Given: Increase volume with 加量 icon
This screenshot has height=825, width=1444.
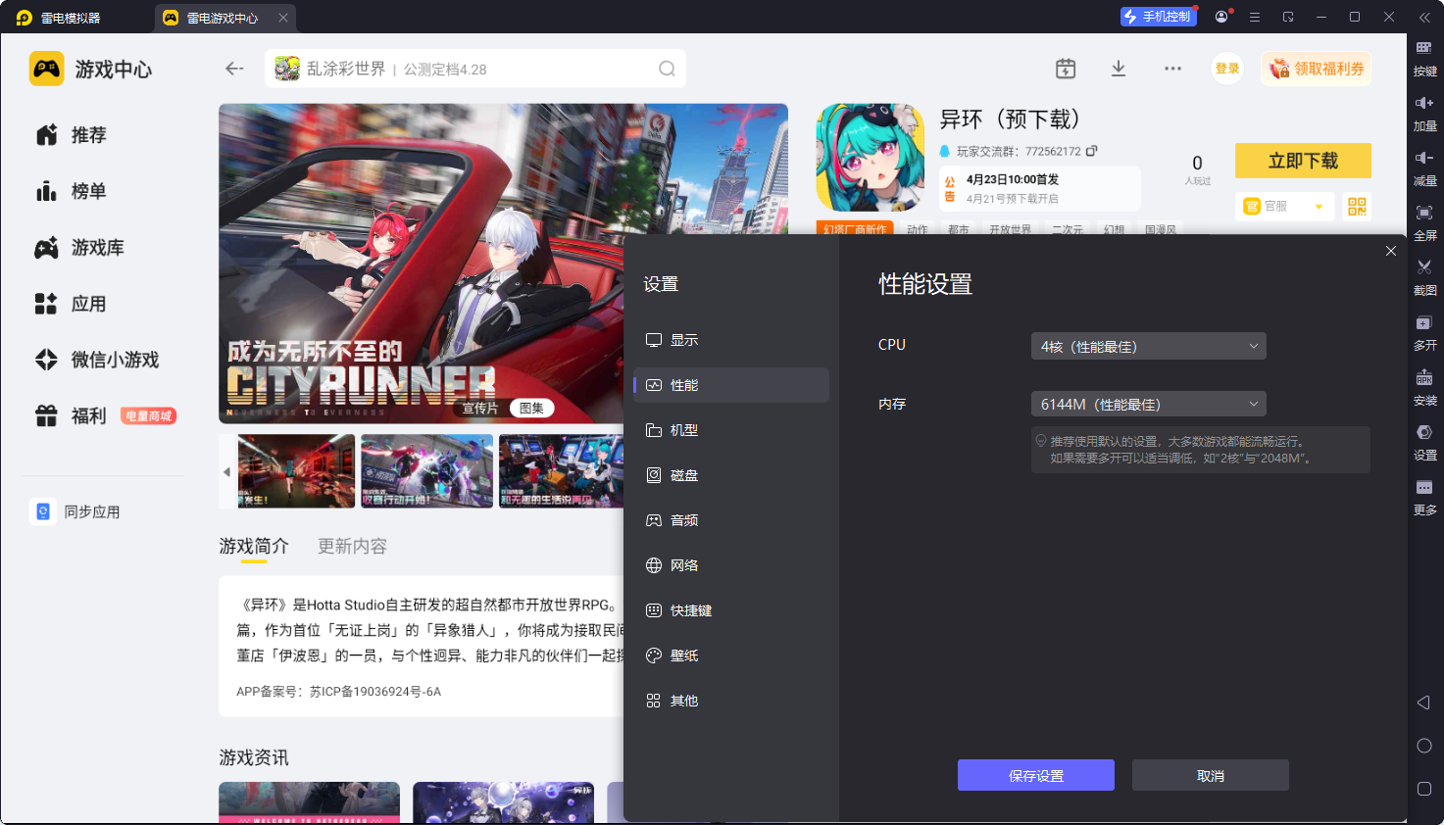Looking at the screenshot, I should [1424, 113].
